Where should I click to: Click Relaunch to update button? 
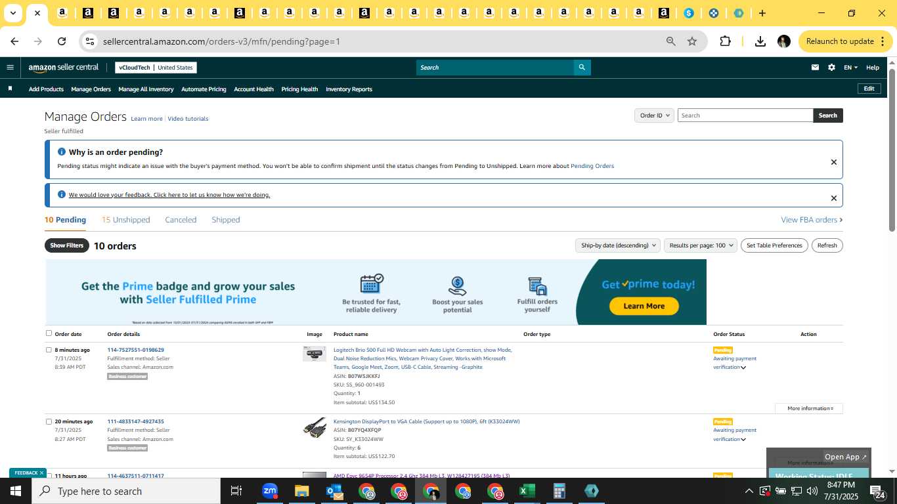coord(846,41)
